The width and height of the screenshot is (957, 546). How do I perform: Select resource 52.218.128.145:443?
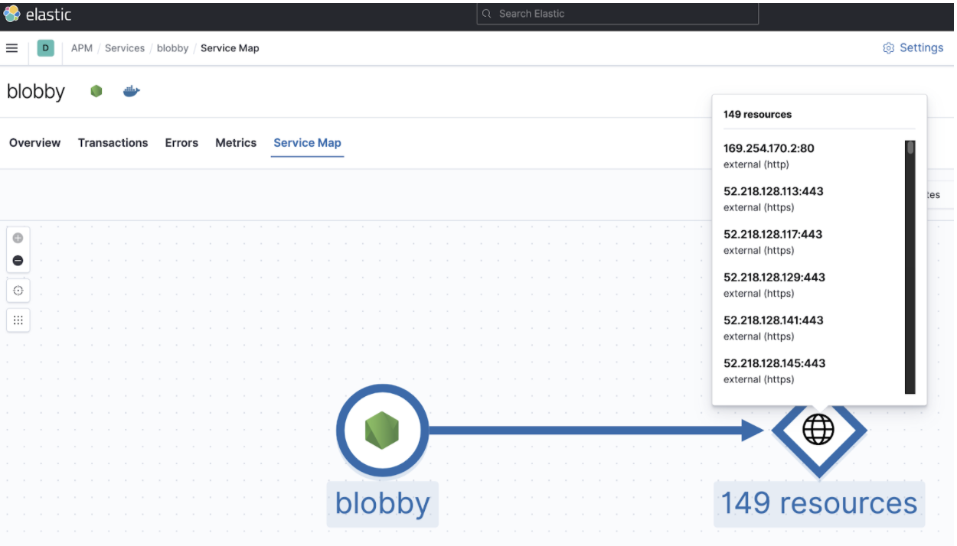click(x=774, y=362)
